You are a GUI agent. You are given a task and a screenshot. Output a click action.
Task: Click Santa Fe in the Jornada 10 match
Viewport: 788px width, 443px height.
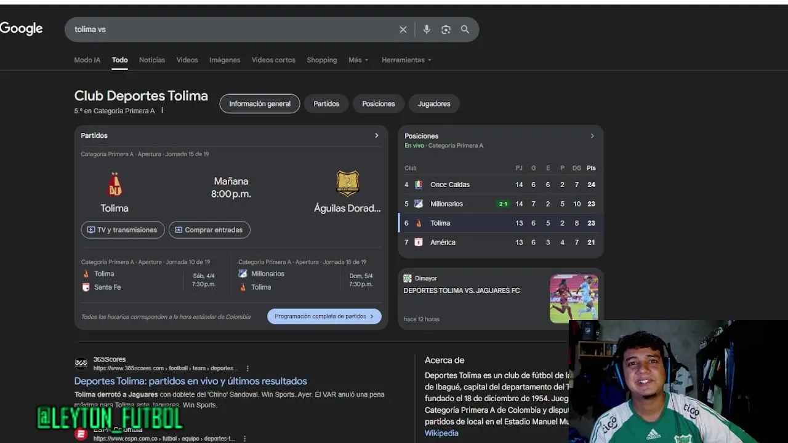point(108,287)
